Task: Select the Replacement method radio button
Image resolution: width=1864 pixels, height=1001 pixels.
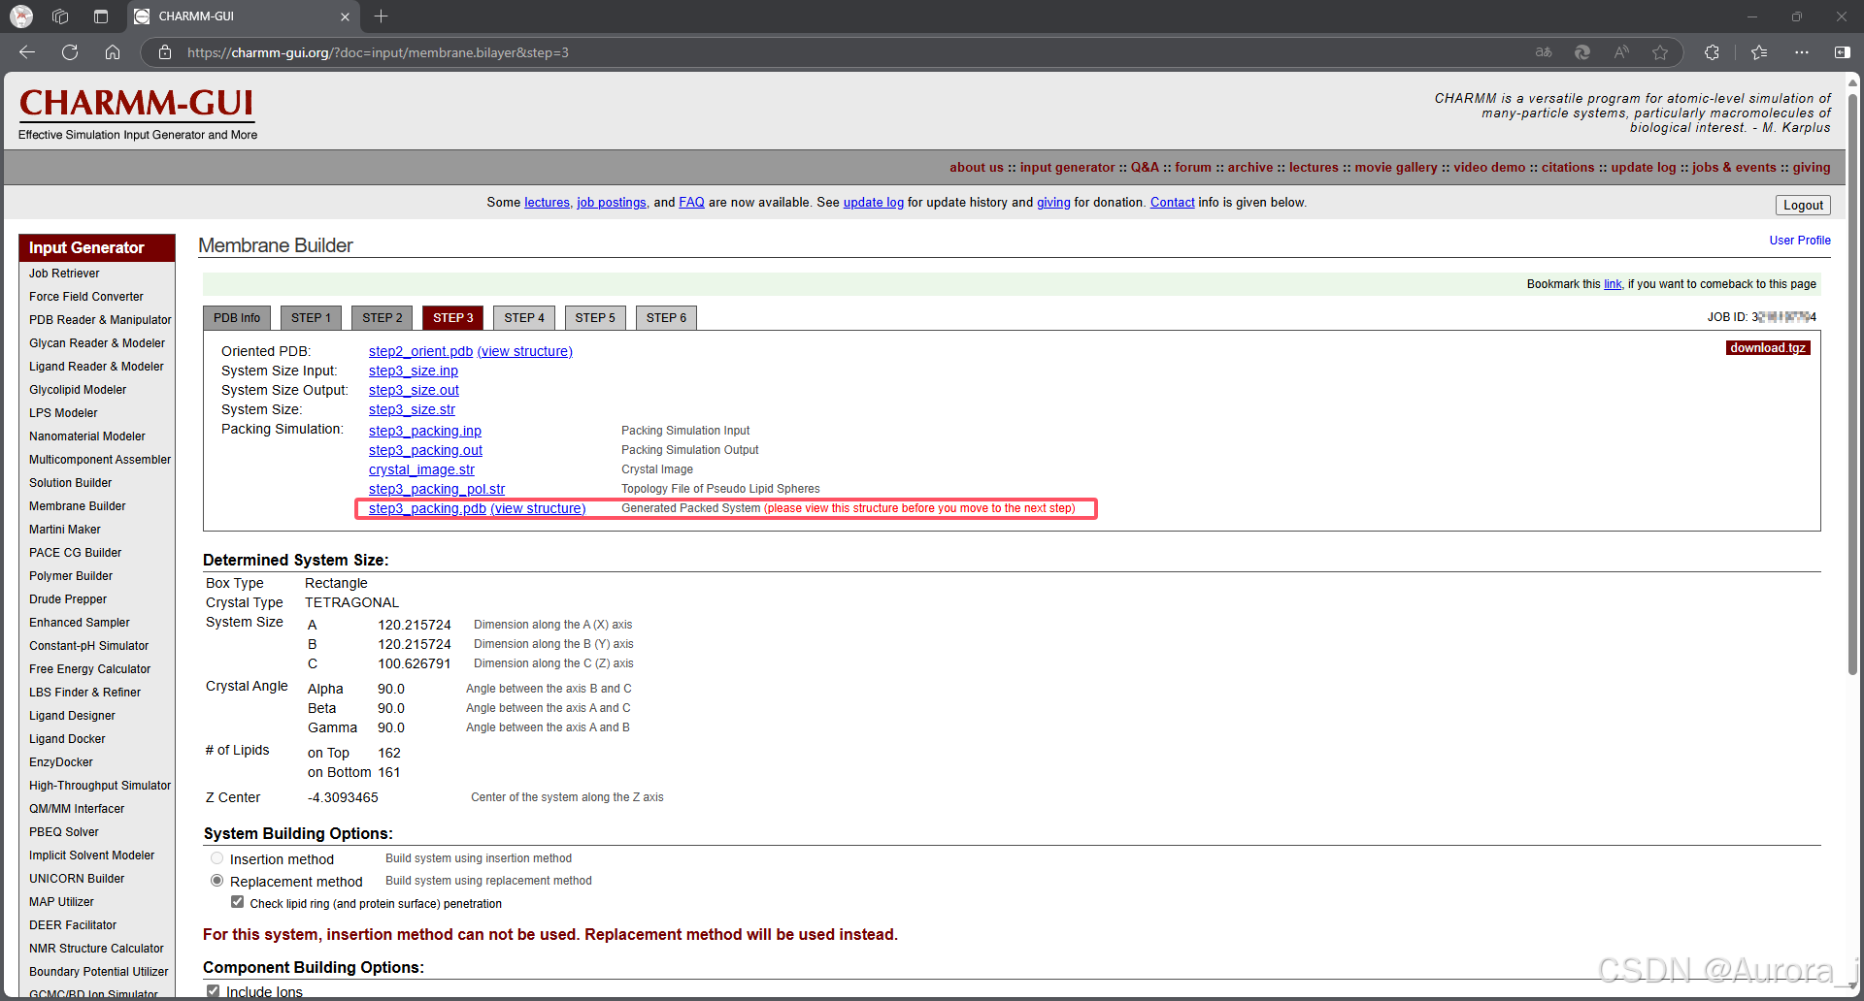Action: tap(216, 881)
